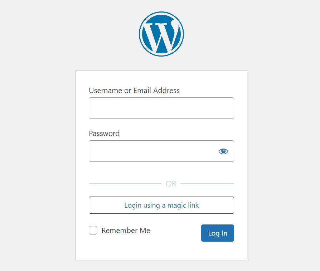The image size is (320, 271).
Task: Toggle password visibility eye button
Action: 223,151
